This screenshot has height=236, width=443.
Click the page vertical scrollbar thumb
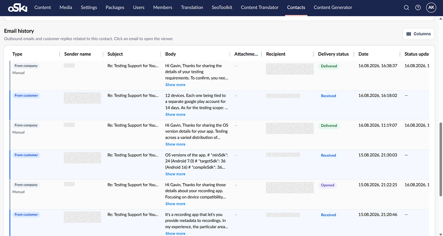(x=440, y=159)
